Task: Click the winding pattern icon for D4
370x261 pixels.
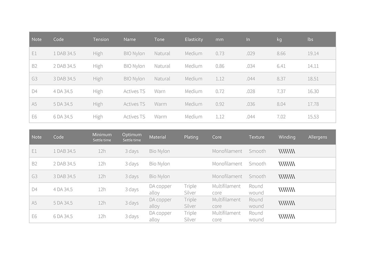Action: coord(287,189)
